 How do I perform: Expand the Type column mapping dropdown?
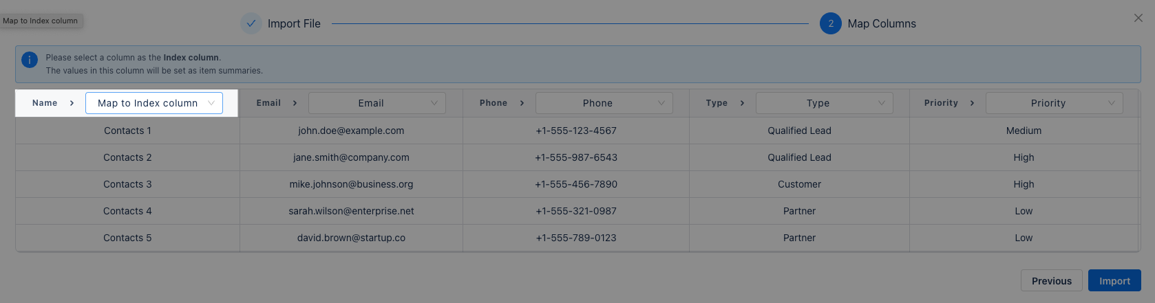[x=825, y=103]
